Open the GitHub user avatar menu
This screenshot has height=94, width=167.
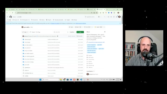tap(120, 17)
